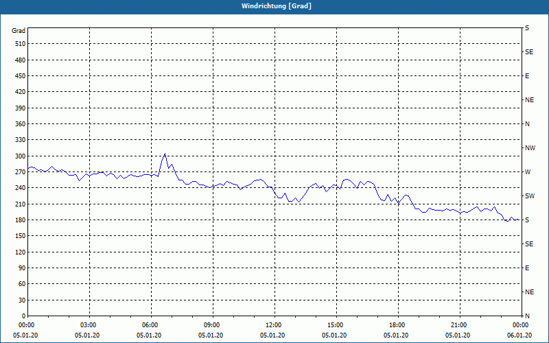Select the 390 axis value
Viewport: 549px width, 343px height.
21,108
